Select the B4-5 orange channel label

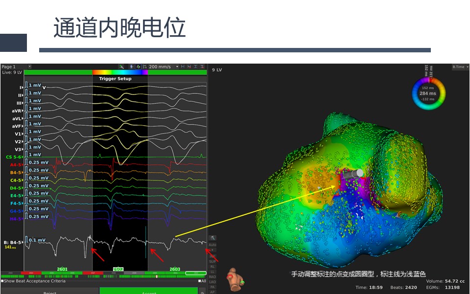(x=16, y=173)
